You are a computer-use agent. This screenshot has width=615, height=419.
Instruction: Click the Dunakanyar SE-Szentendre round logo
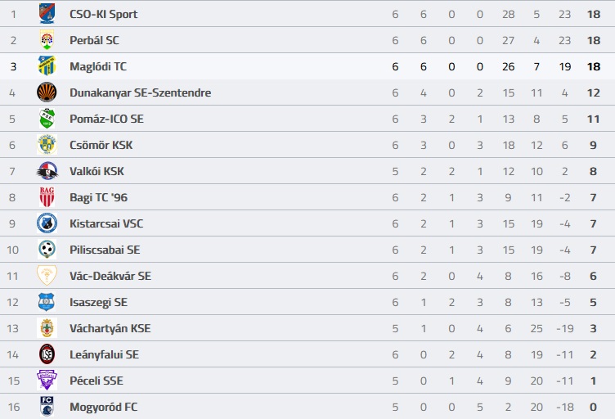47,92
